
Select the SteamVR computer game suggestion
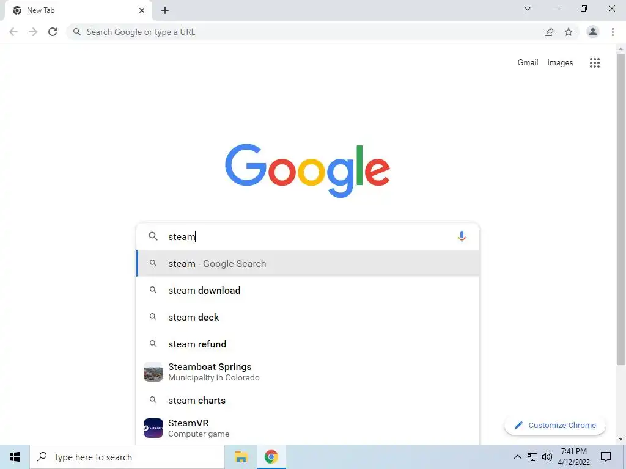coord(308,428)
